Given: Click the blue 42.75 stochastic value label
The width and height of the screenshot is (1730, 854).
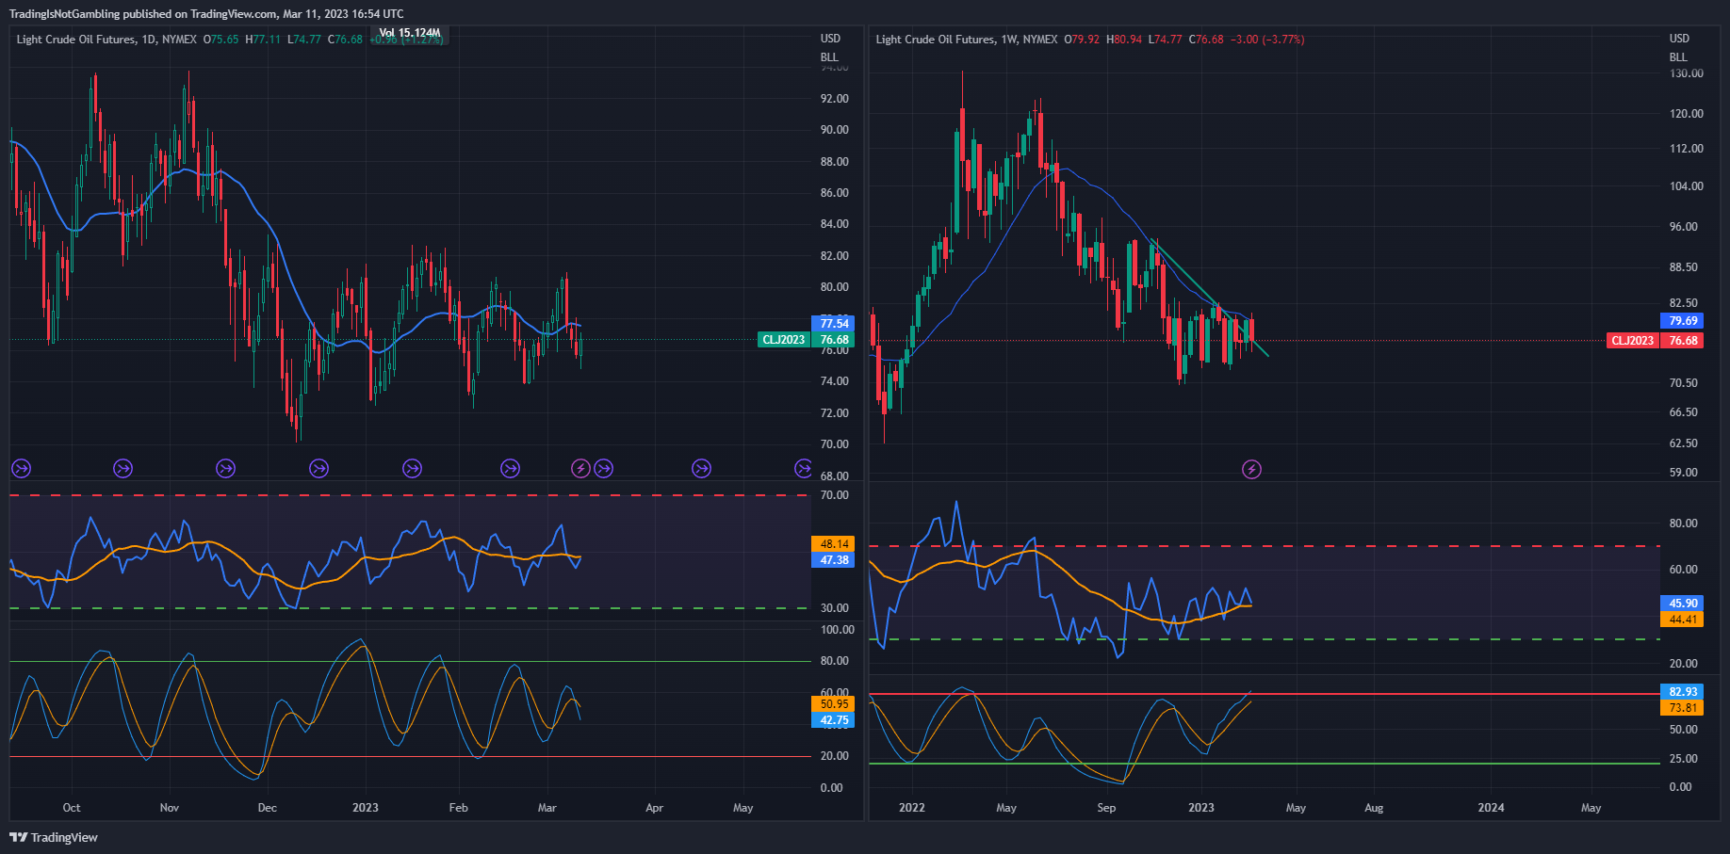Looking at the screenshot, I should (834, 720).
